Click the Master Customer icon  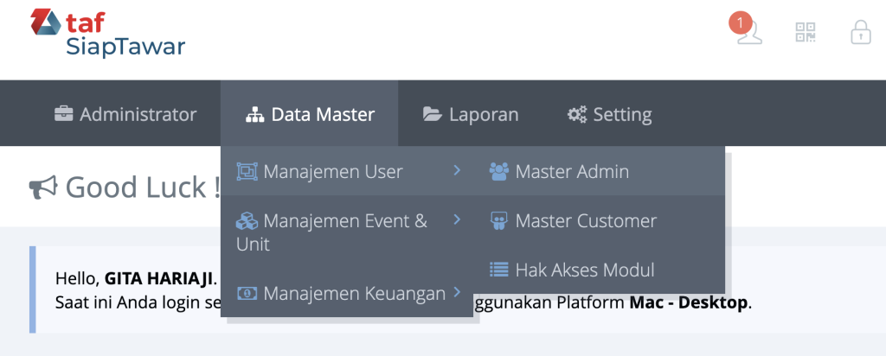pyautogui.click(x=498, y=220)
